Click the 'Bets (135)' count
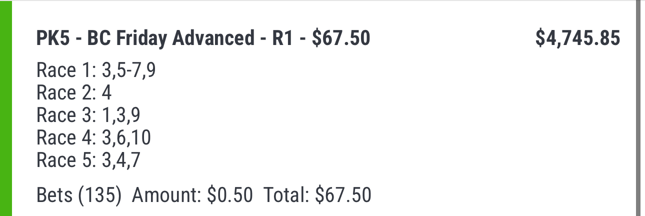Viewport: 645px width, 216px height. pos(79,195)
